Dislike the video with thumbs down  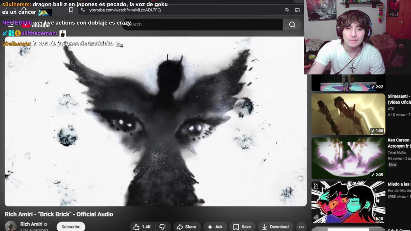click(162, 227)
